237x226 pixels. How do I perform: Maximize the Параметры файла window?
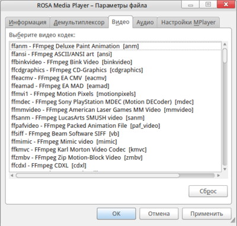(208, 4)
